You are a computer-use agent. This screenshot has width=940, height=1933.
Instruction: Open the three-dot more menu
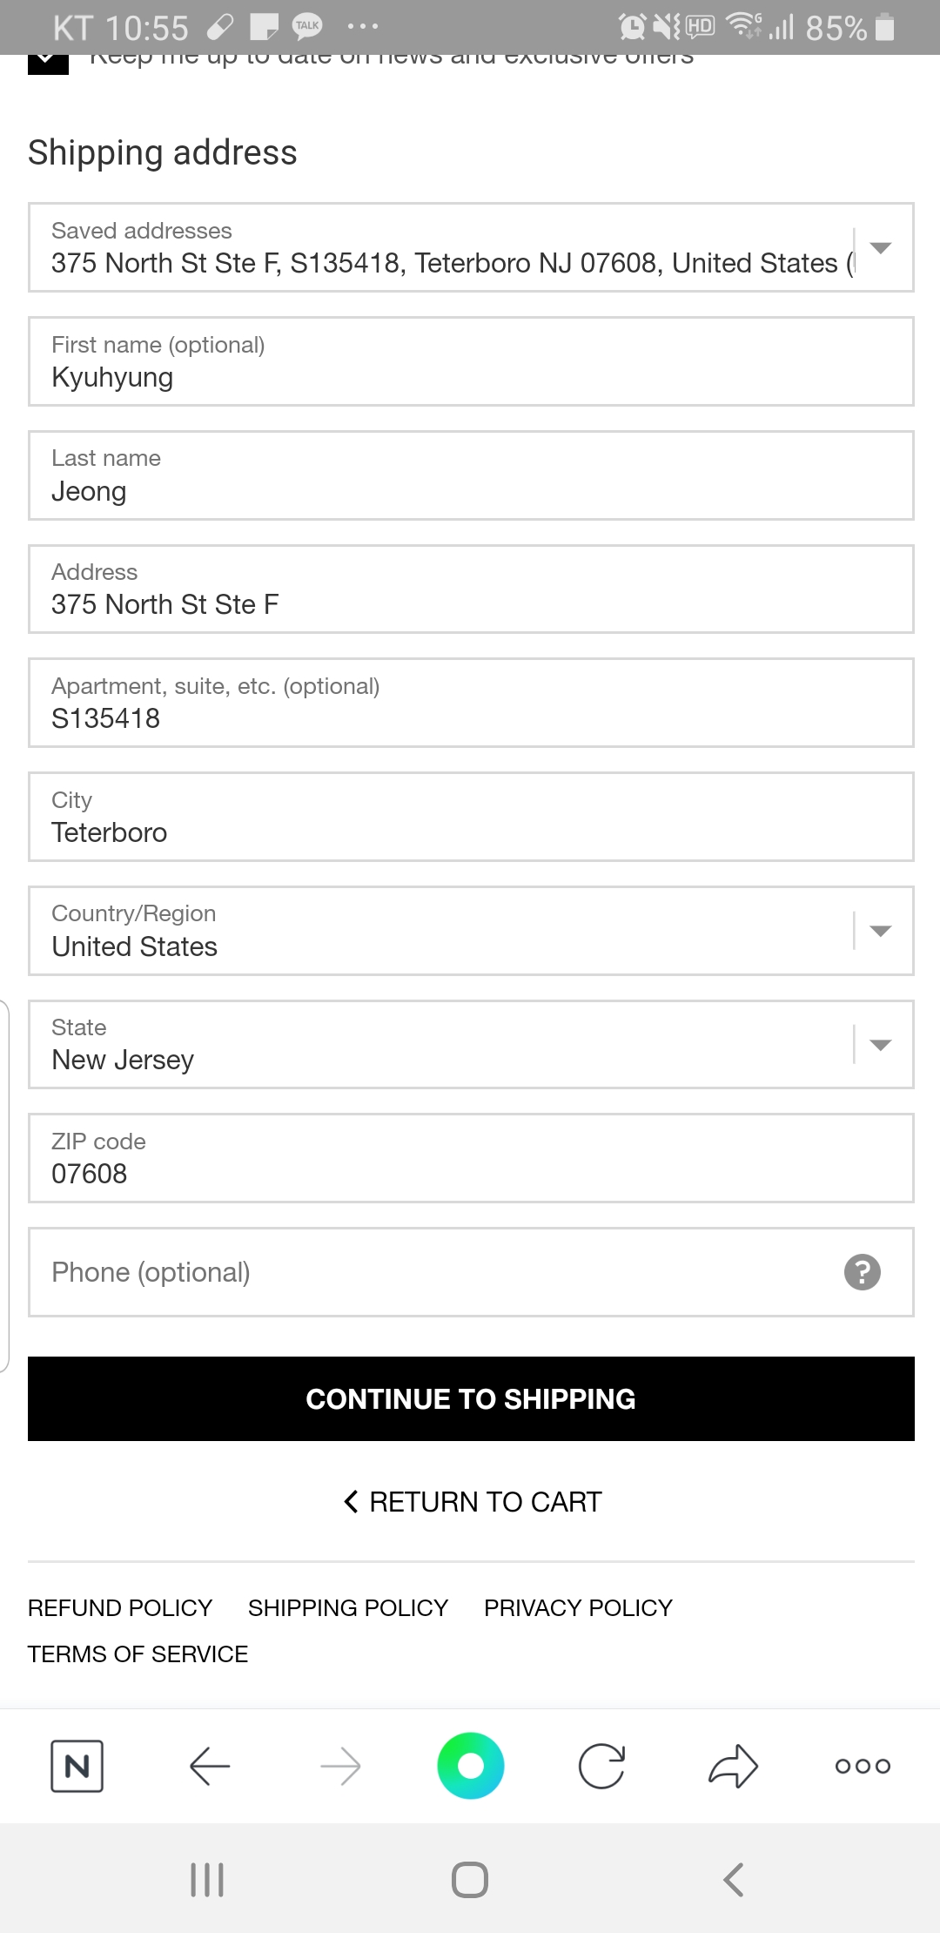[863, 1766]
